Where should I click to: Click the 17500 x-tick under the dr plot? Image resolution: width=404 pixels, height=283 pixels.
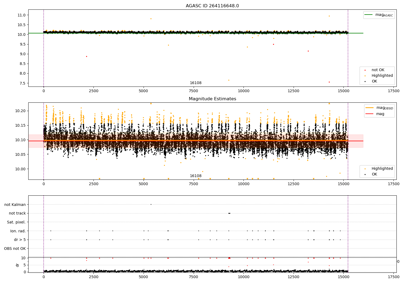[393, 277]
